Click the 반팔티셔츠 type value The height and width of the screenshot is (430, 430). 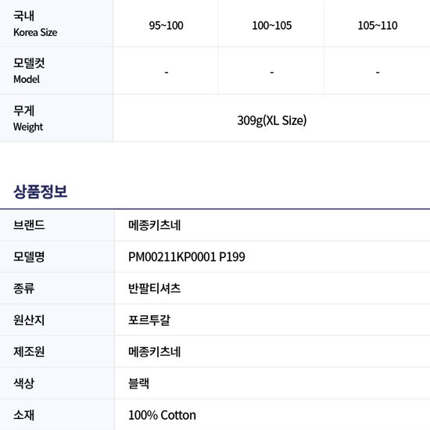154,288
